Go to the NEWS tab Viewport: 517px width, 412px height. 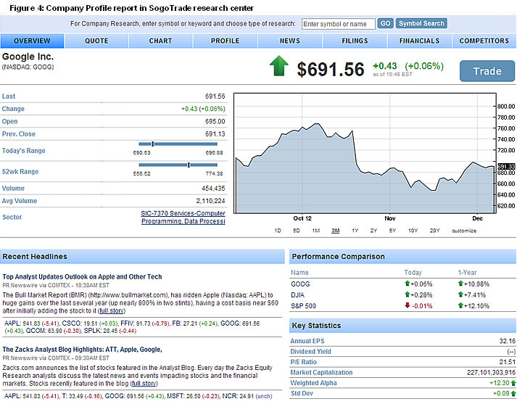(x=290, y=41)
